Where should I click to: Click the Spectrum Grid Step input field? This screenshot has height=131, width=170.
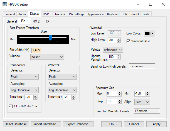tap(112, 102)
